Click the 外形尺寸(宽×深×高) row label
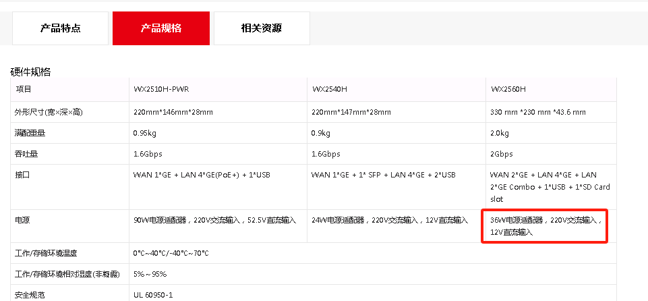648x301 pixels. tap(50, 112)
